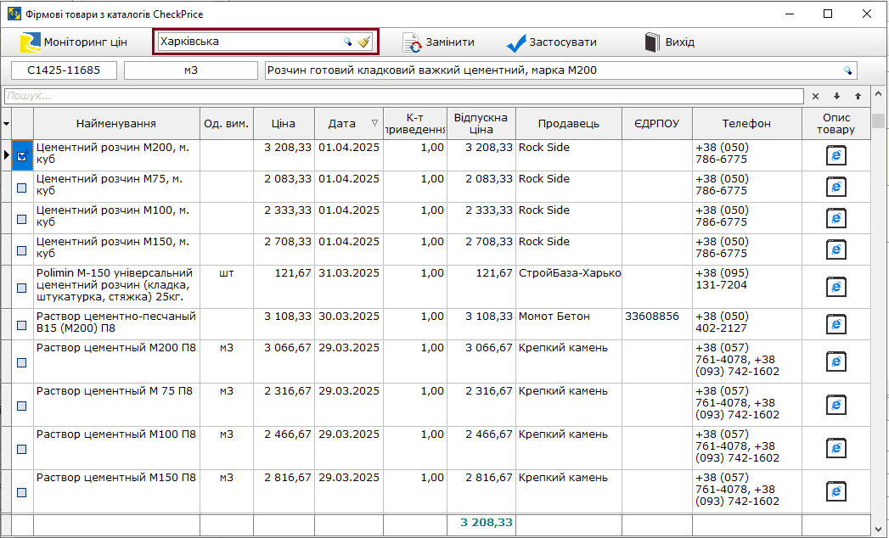
Task: Open product description for Цементний розчин М100
Action: (x=836, y=218)
